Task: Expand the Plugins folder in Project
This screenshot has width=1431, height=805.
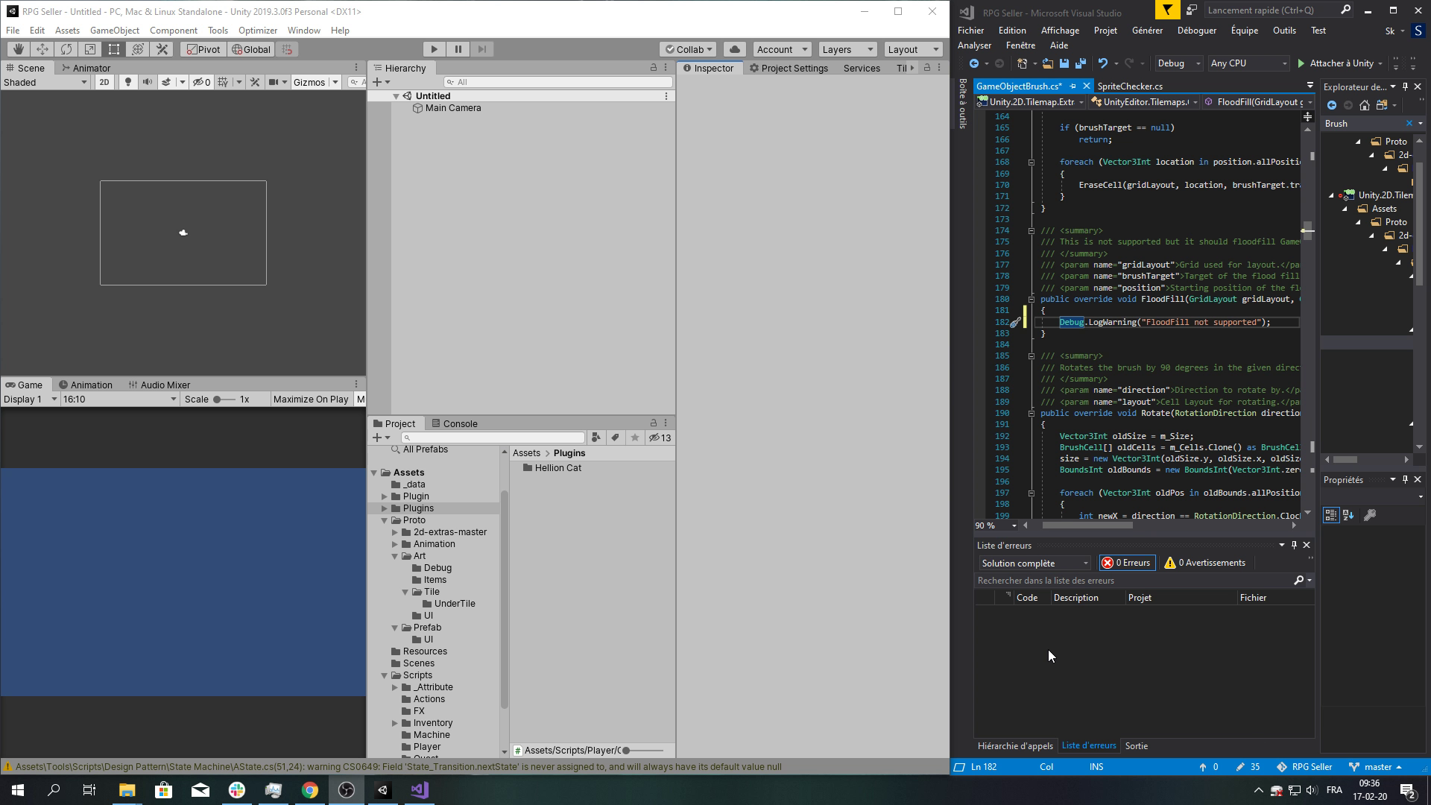Action: [385, 508]
